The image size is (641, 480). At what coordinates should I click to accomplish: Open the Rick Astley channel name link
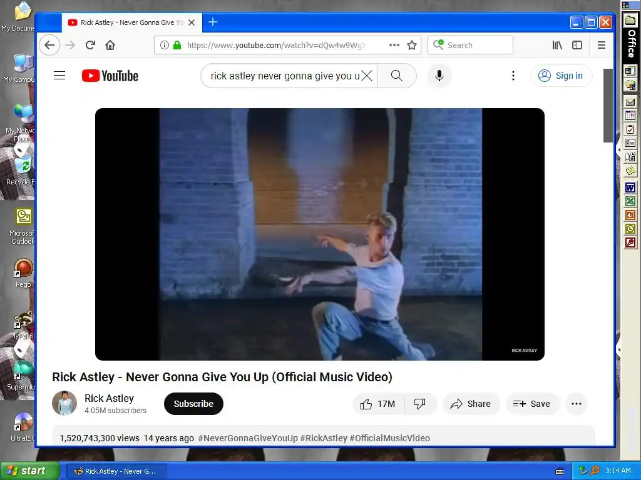pos(109,398)
